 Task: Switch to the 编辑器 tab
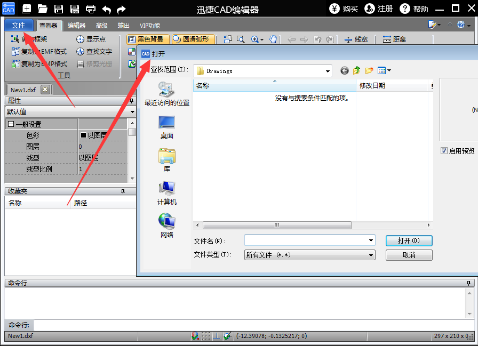coord(76,26)
